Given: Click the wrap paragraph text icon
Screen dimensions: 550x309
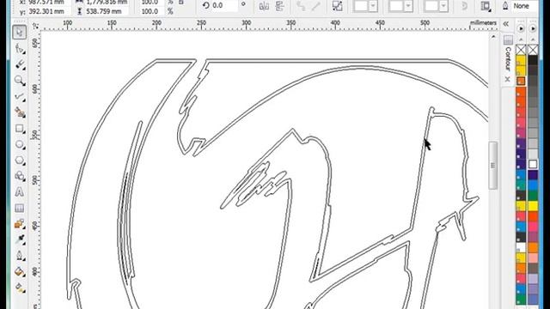Looking at the screenshot, I should click(x=486, y=6).
